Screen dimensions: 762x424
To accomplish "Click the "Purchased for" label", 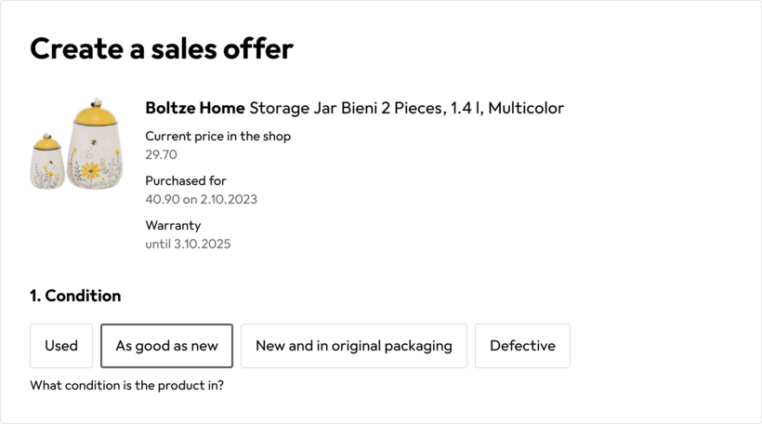I will (x=186, y=181).
